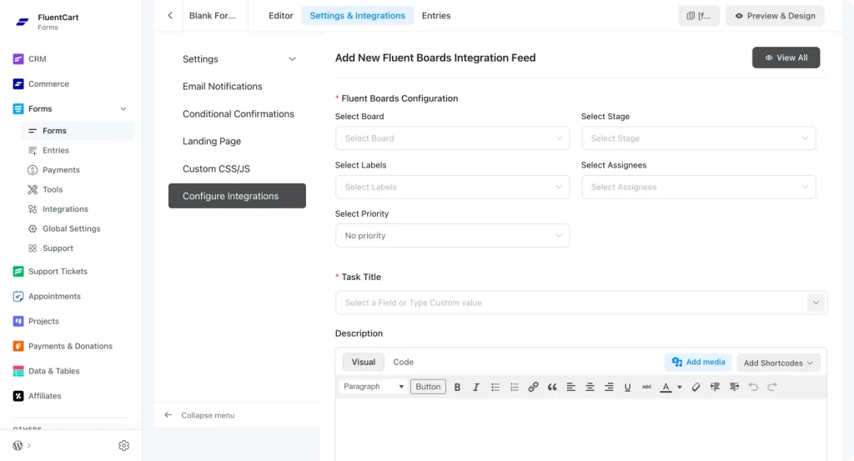Align text center
Screen dimensions: 854x461
[590, 387]
